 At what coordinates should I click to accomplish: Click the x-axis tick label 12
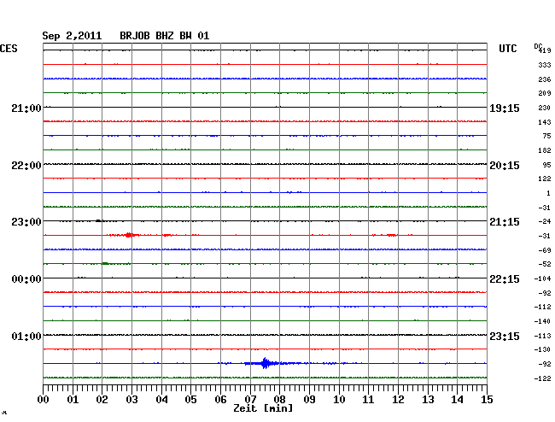[398, 400]
